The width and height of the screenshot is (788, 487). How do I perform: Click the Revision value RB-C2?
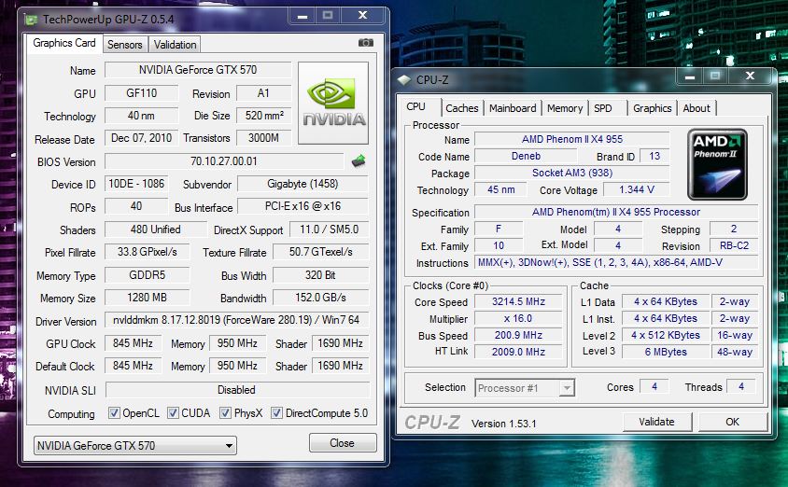[734, 245]
